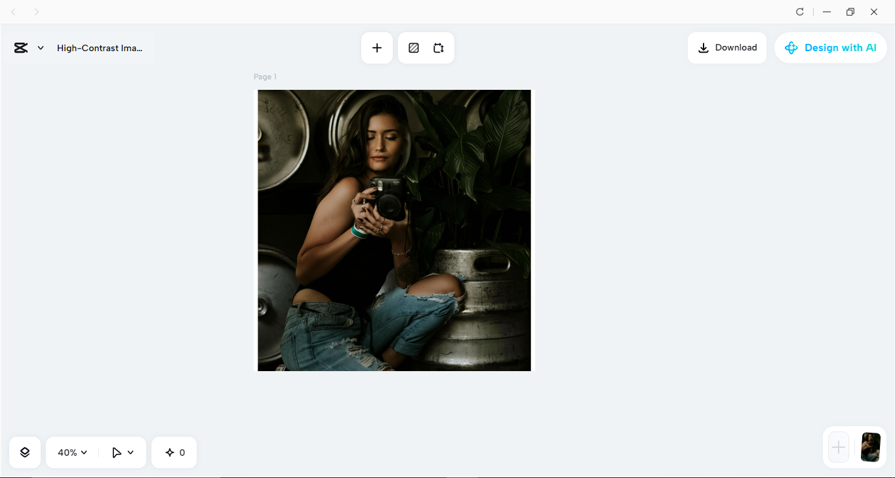Screen dimensions: 895x478
Task: Expand the 40% zoom dropdown
Action: 72,452
